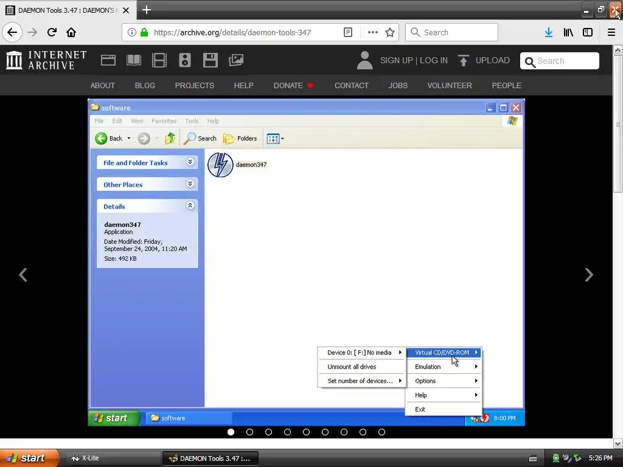The image size is (623, 467).
Task: Select the seventh carousel dot
Action: 344,432
